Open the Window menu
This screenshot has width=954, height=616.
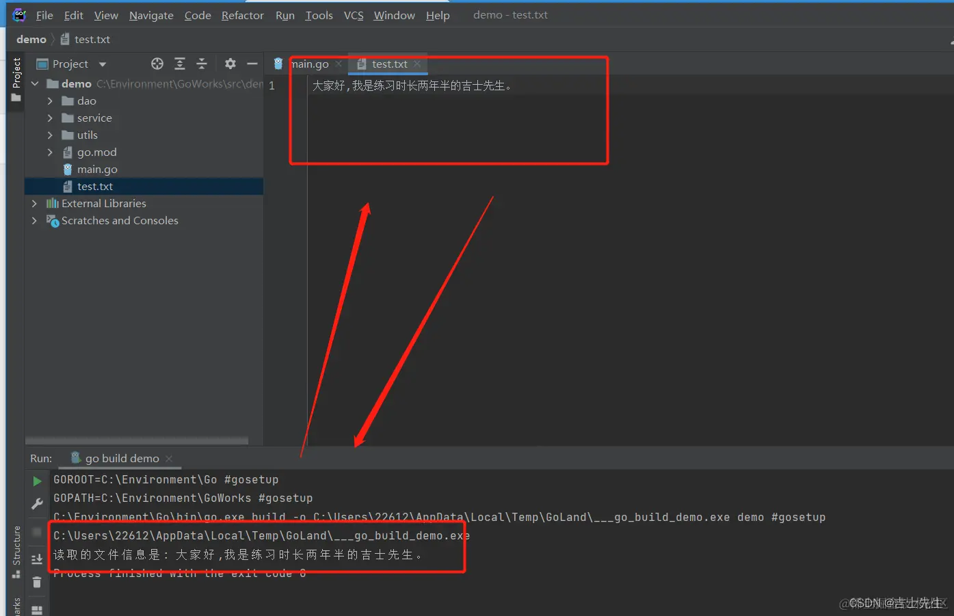coord(394,15)
